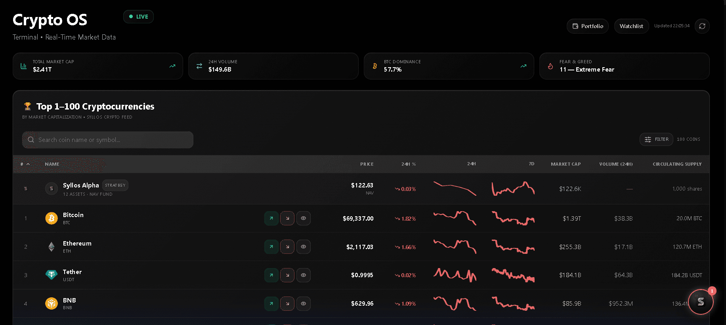Focus the Search coin name or symbol field
This screenshot has width=726, height=325.
108,140
